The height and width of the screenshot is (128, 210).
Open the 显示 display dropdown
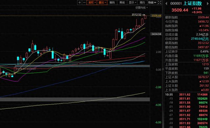pos(132,2)
